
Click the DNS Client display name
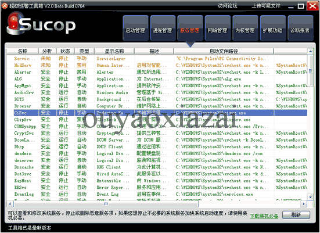(x=109, y=167)
